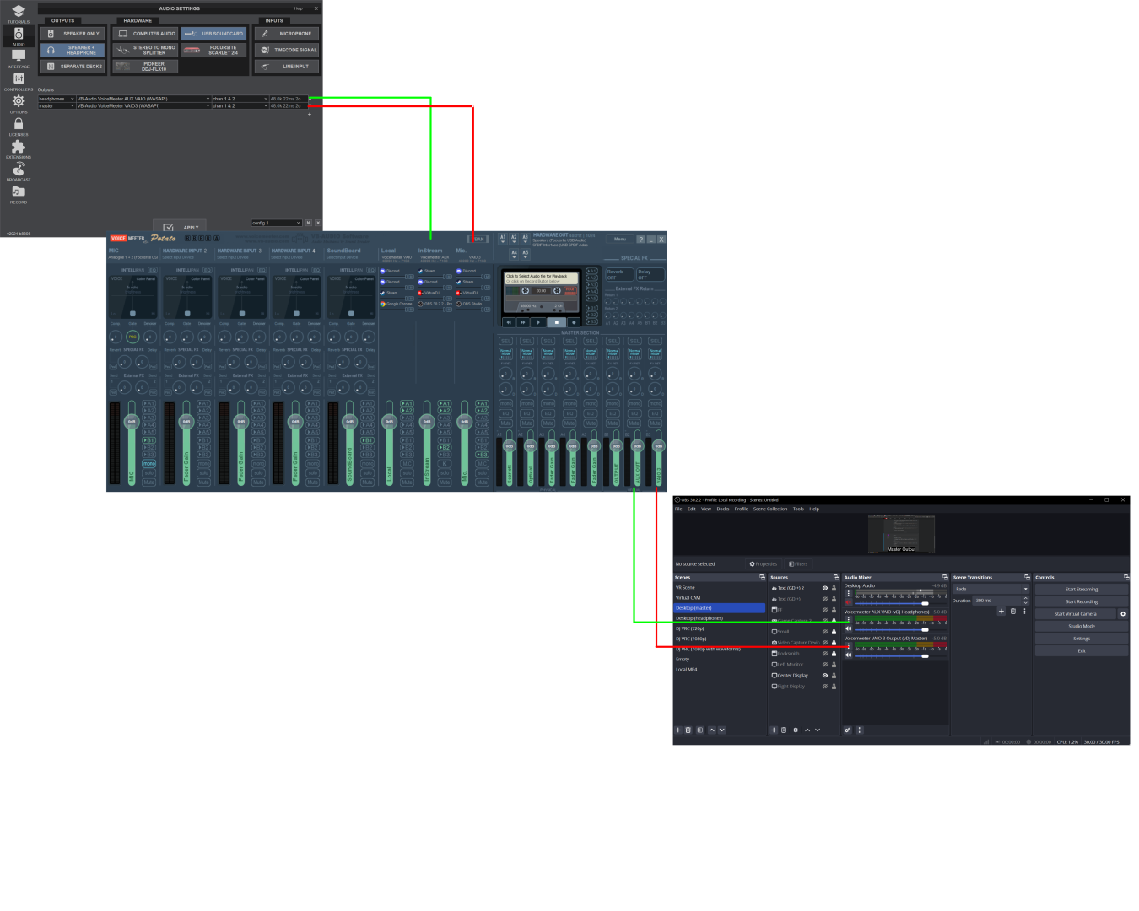Click Start Recording in OBS
This screenshot has height=911, width=1139.
(1082, 601)
